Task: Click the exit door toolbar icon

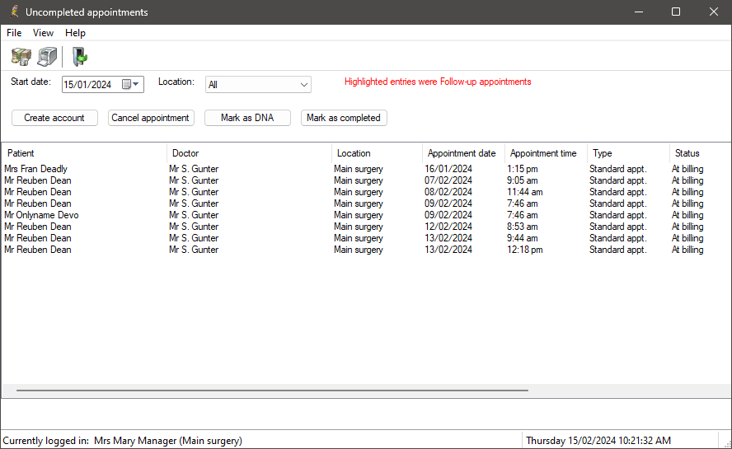Action: tap(79, 57)
